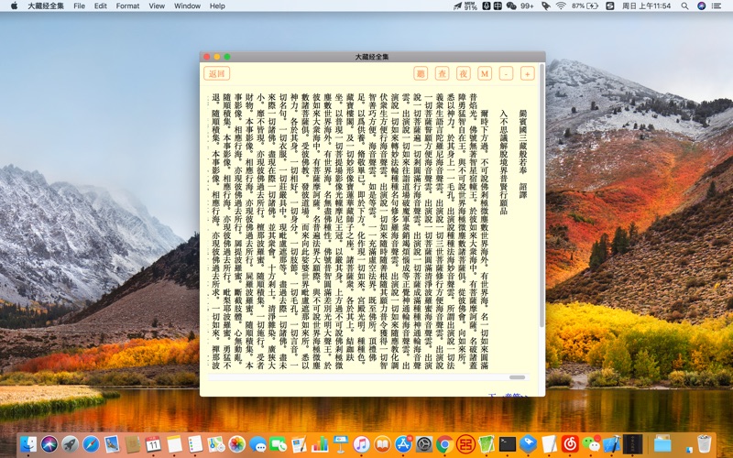
Task: Open Siri from the dock
Action: coord(49,444)
